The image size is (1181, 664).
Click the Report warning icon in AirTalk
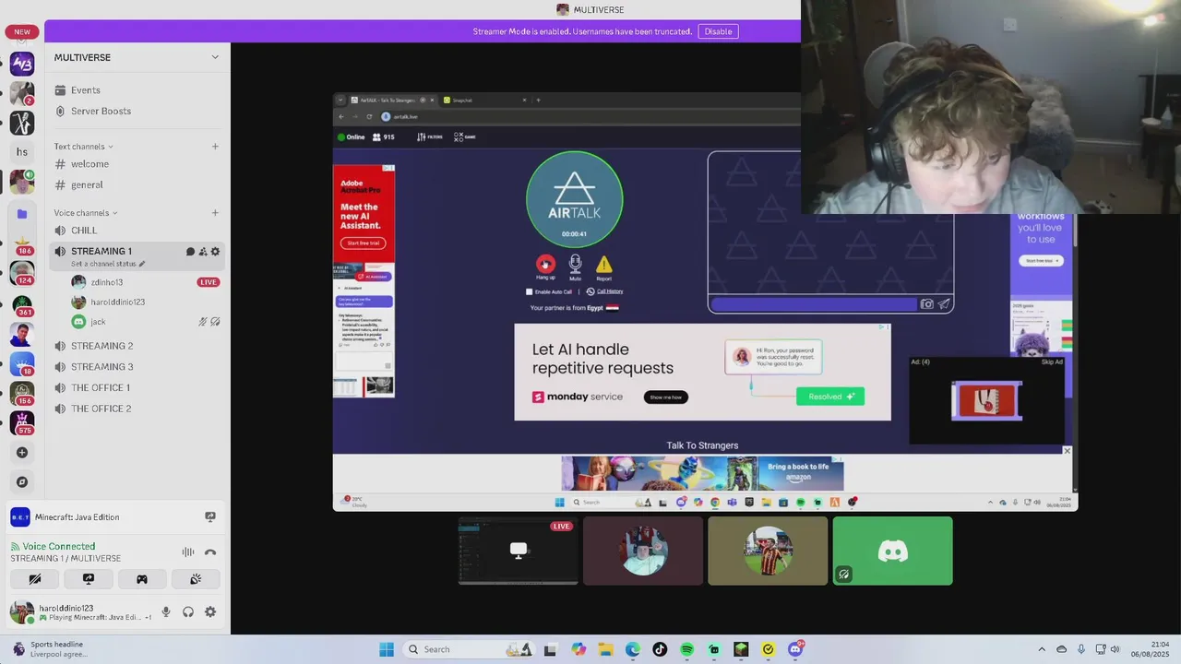click(603, 266)
